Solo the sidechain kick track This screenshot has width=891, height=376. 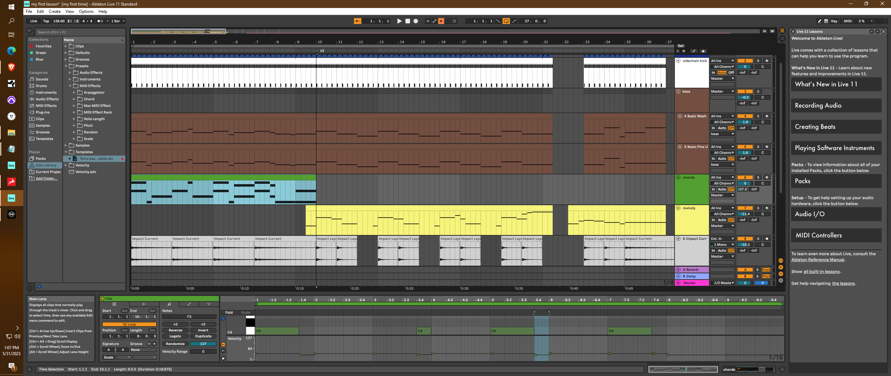pos(758,61)
